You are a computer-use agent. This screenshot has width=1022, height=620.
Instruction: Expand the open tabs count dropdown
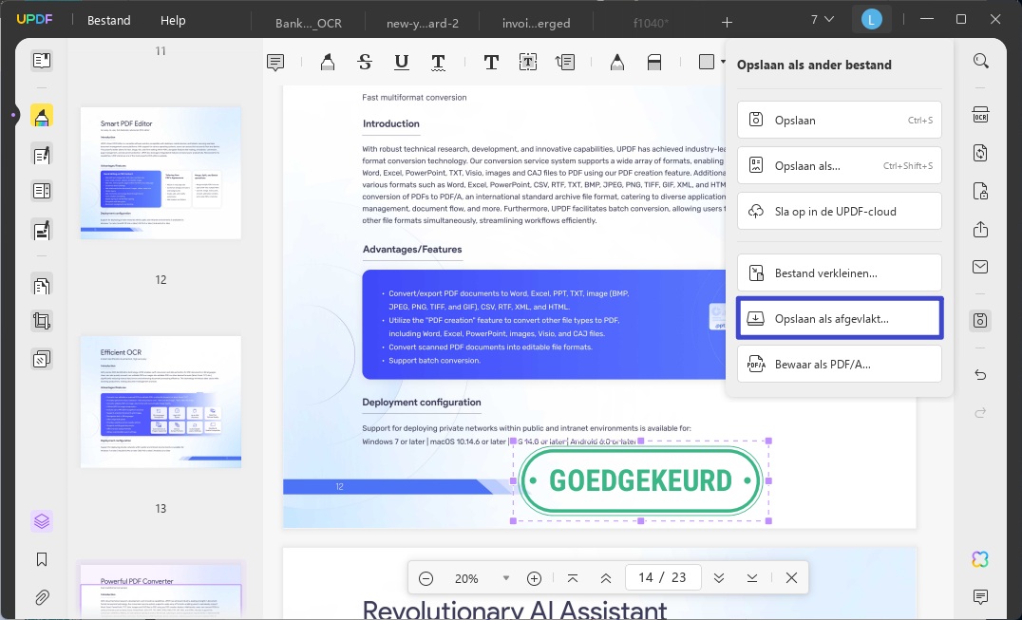coord(823,20)
